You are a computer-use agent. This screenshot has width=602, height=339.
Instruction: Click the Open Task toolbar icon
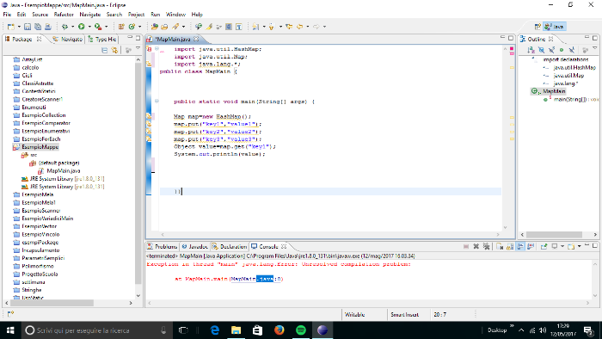(164, 27)
